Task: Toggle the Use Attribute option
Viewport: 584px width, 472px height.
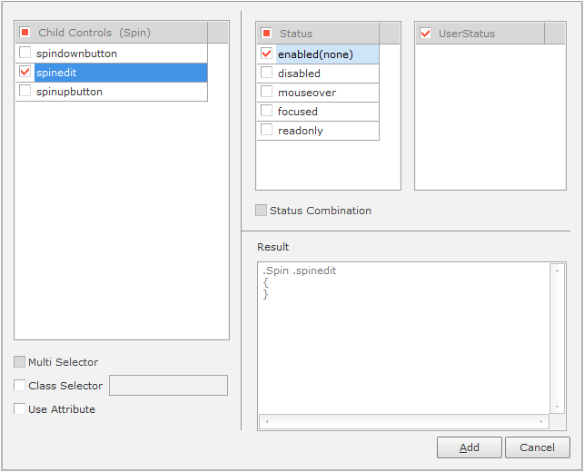Action: click(20, 409)
